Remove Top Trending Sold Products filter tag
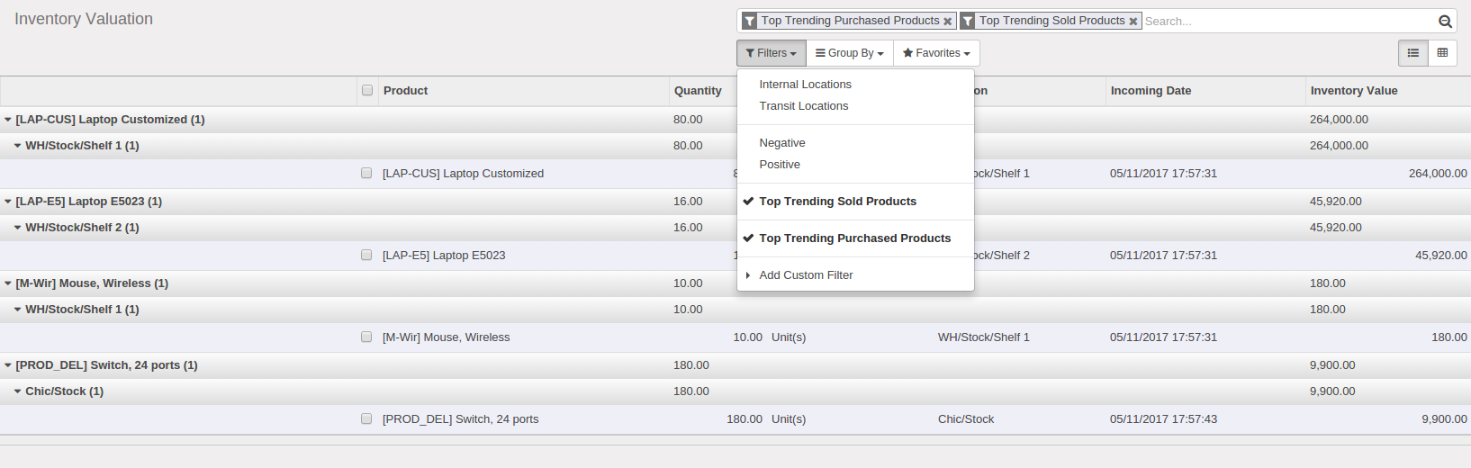Image resolution: width=1471 pixels, height=468 pixels. [1133, 22]
